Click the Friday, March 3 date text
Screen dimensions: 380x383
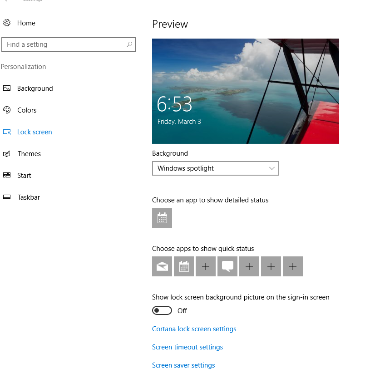tap(179, 122)
